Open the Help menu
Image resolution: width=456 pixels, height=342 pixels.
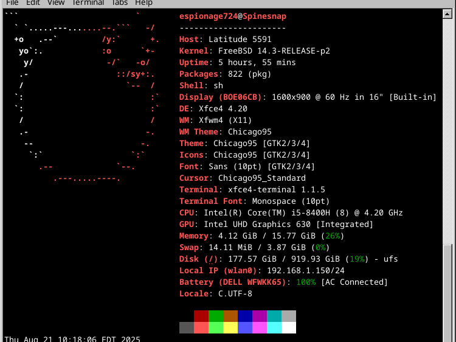[143, 2]
